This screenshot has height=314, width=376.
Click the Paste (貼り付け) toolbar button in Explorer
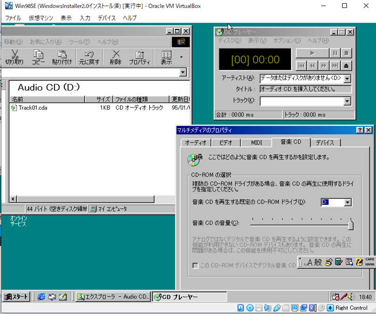tap(62, 57)
